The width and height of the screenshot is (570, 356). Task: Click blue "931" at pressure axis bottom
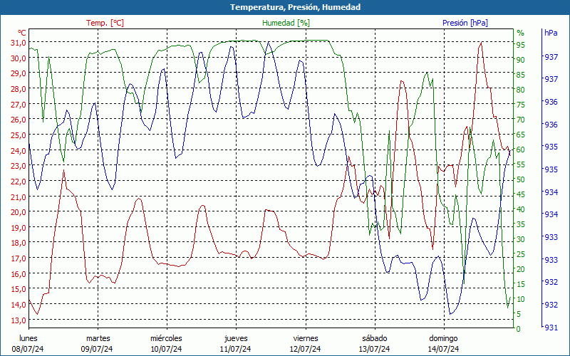tap(551, 328)
